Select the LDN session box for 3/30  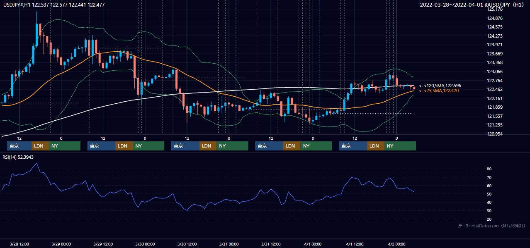coord(208,146)
